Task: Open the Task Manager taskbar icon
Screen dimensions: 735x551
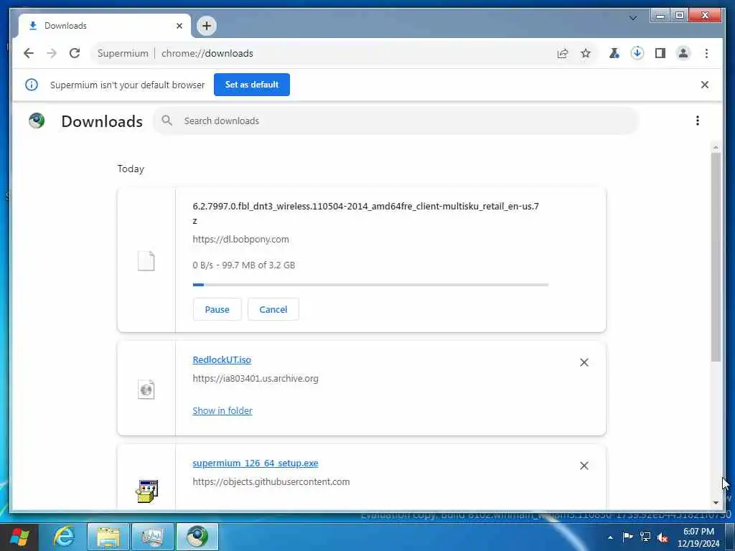Action: pyautogui.click(x=153, y=537)
